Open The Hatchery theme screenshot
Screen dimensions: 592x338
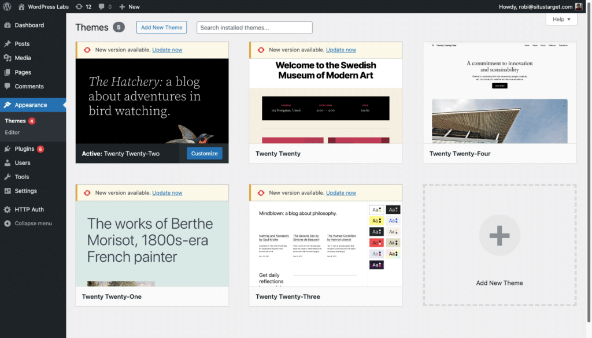pyautogui.click(x=152, y=101)
